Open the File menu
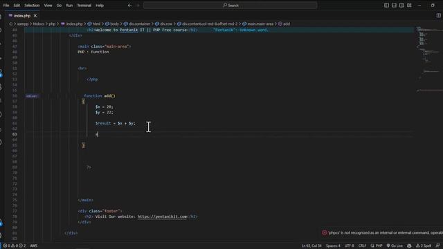443x249 pixels. (x=6, y=5)
